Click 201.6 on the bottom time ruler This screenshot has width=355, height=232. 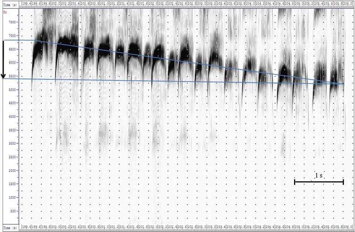pos(133,228)
